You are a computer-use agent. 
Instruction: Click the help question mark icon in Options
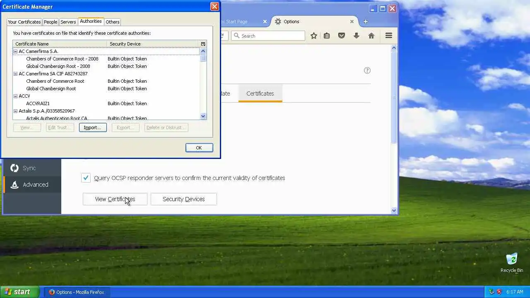(367, 70)
